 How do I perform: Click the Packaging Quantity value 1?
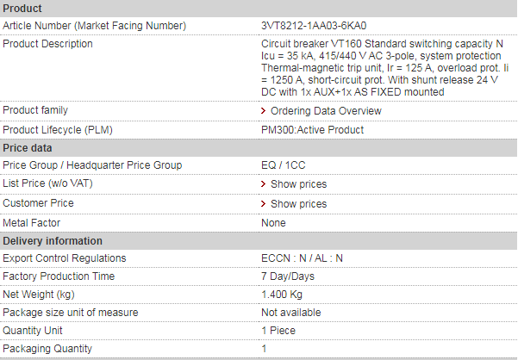point(265,349)
